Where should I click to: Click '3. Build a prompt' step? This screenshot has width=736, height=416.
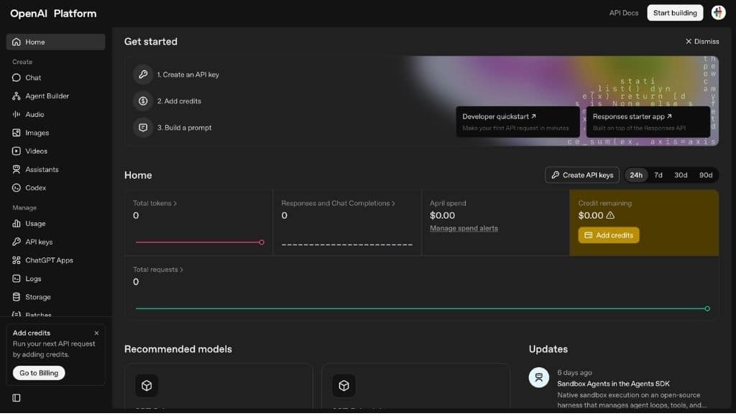pyautogui.click(x=184, y=128)
